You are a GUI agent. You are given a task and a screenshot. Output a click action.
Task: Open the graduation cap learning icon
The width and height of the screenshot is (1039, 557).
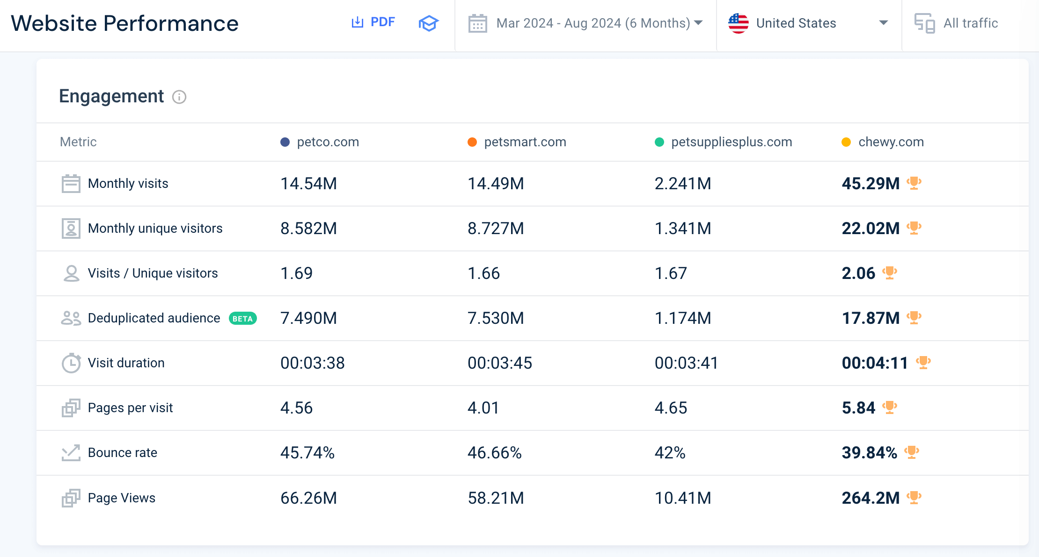tap(428, 23)
